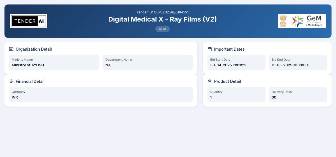Viewport: 336px width, 157px height.
Task: Click the Bid End Date label
Action: [x=281, y=60]
